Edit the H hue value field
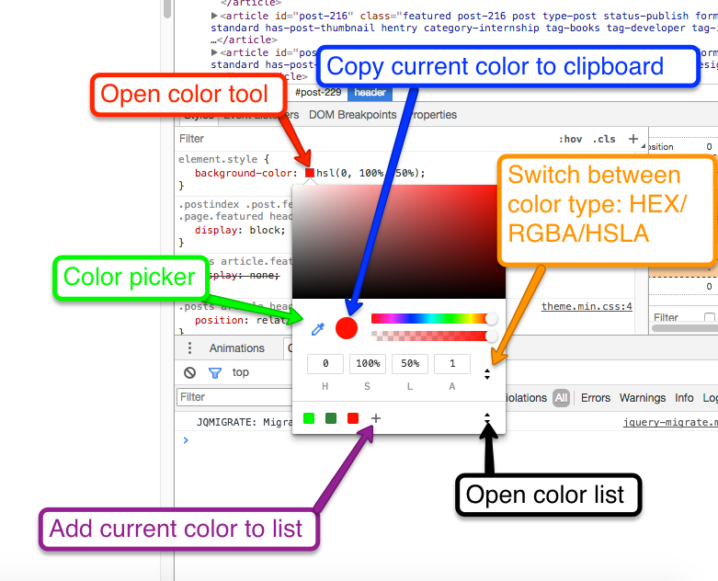The width and height of the screenshot is (718, 581). (x=325, y=363)
